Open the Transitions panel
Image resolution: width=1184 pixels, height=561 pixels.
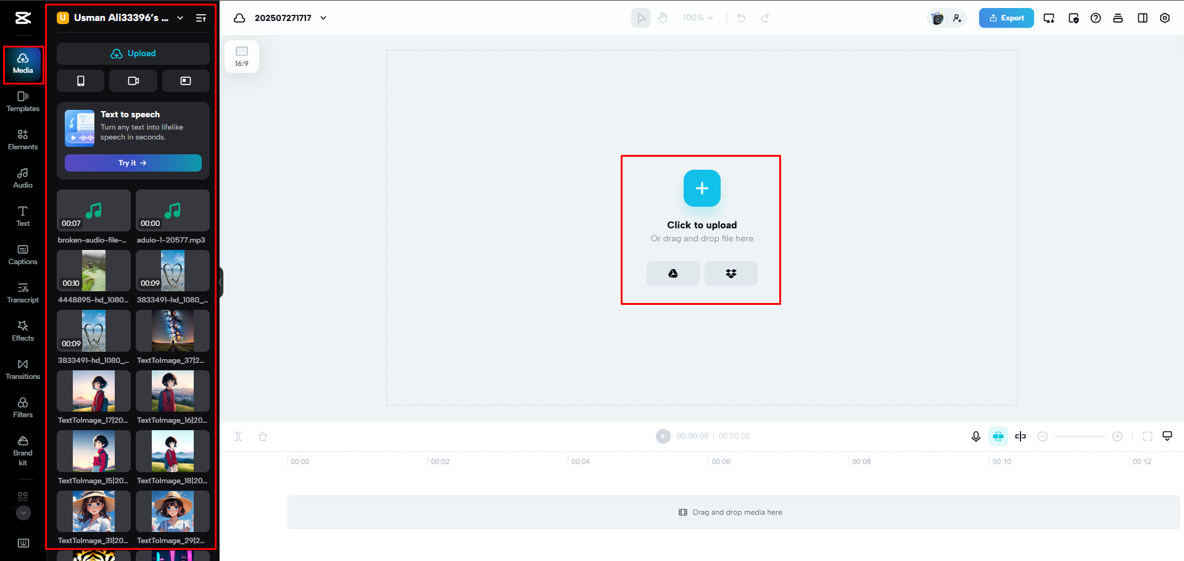coord(23,369)
